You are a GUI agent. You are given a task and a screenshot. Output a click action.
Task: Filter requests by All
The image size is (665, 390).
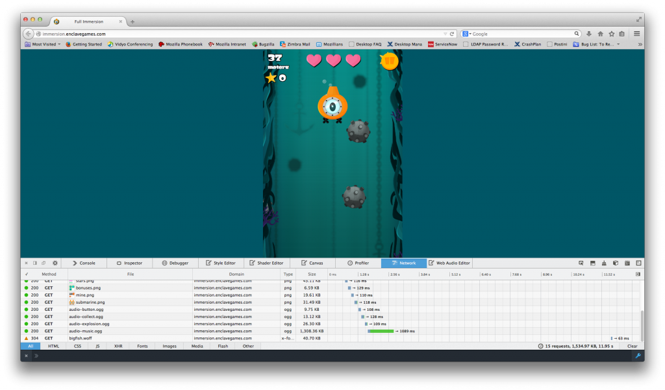pos(31,347)
